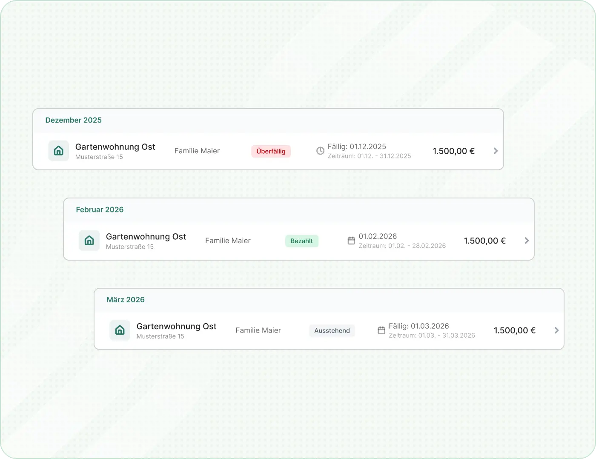Select the Dezember 2025 section header

click(74, 120)
